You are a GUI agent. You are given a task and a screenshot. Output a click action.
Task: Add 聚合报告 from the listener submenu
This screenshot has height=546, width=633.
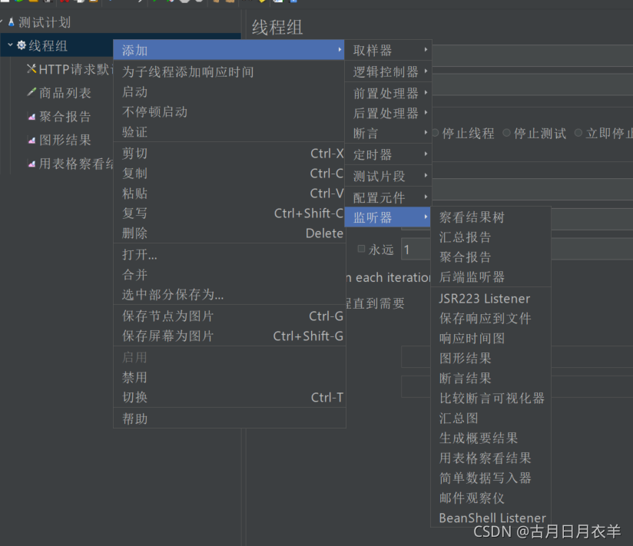click(x=491, y=257)
